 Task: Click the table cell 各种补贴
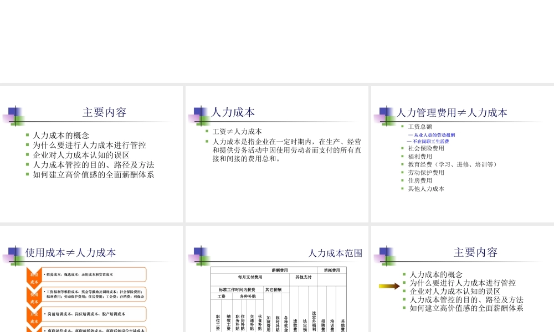pyautogui.click(x=248, y=297)
